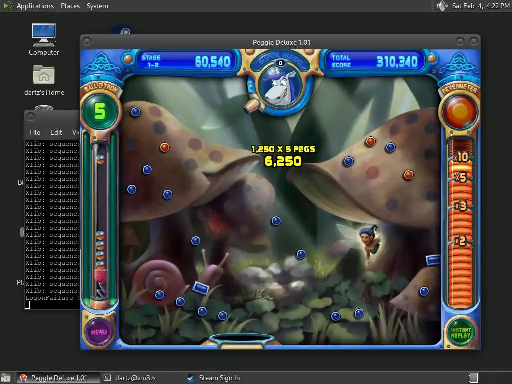Click the orange peg next to the 1,250 x 5 pegs text
This screenshot has height=384, width=512.
point(370,141)
